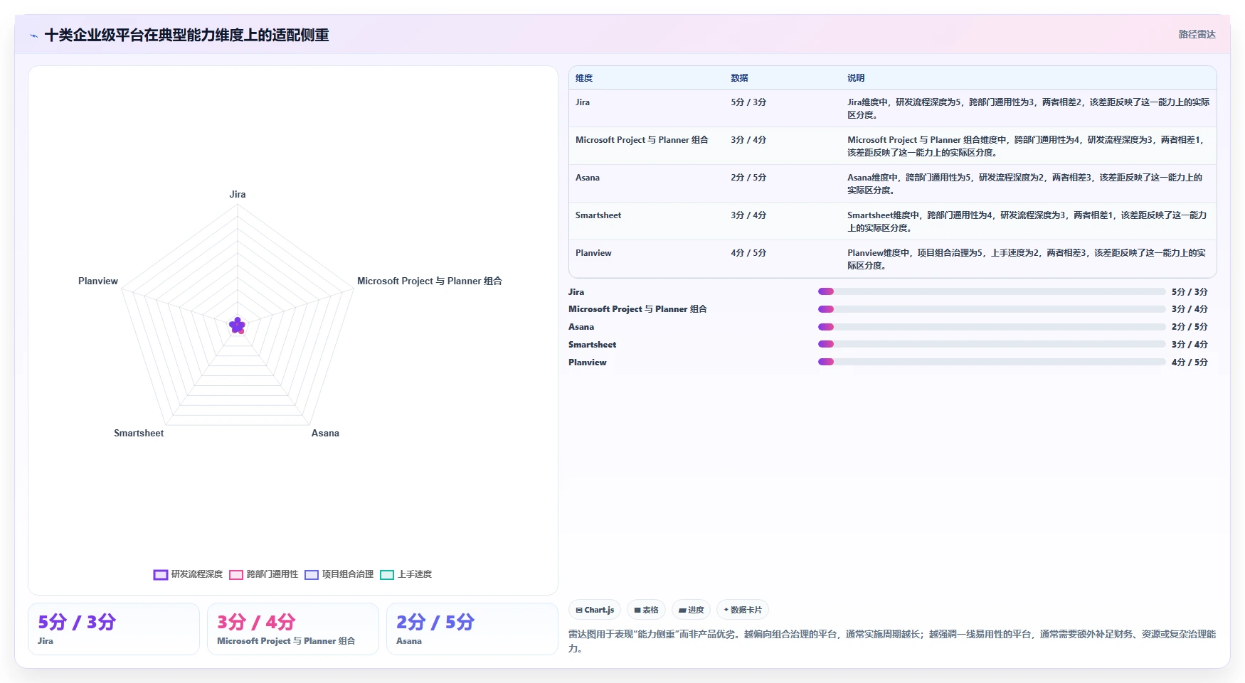Click the 进度 tag chip
This screenshot has width=1245, height=683.
tap(691, 610)
